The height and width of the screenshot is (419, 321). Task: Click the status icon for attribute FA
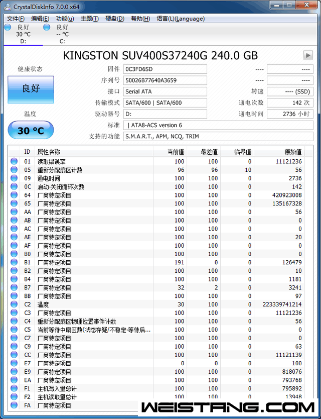14,405
